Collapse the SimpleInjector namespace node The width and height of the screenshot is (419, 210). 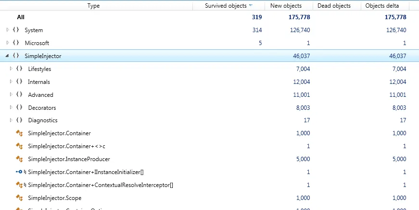tap(7, 56)
